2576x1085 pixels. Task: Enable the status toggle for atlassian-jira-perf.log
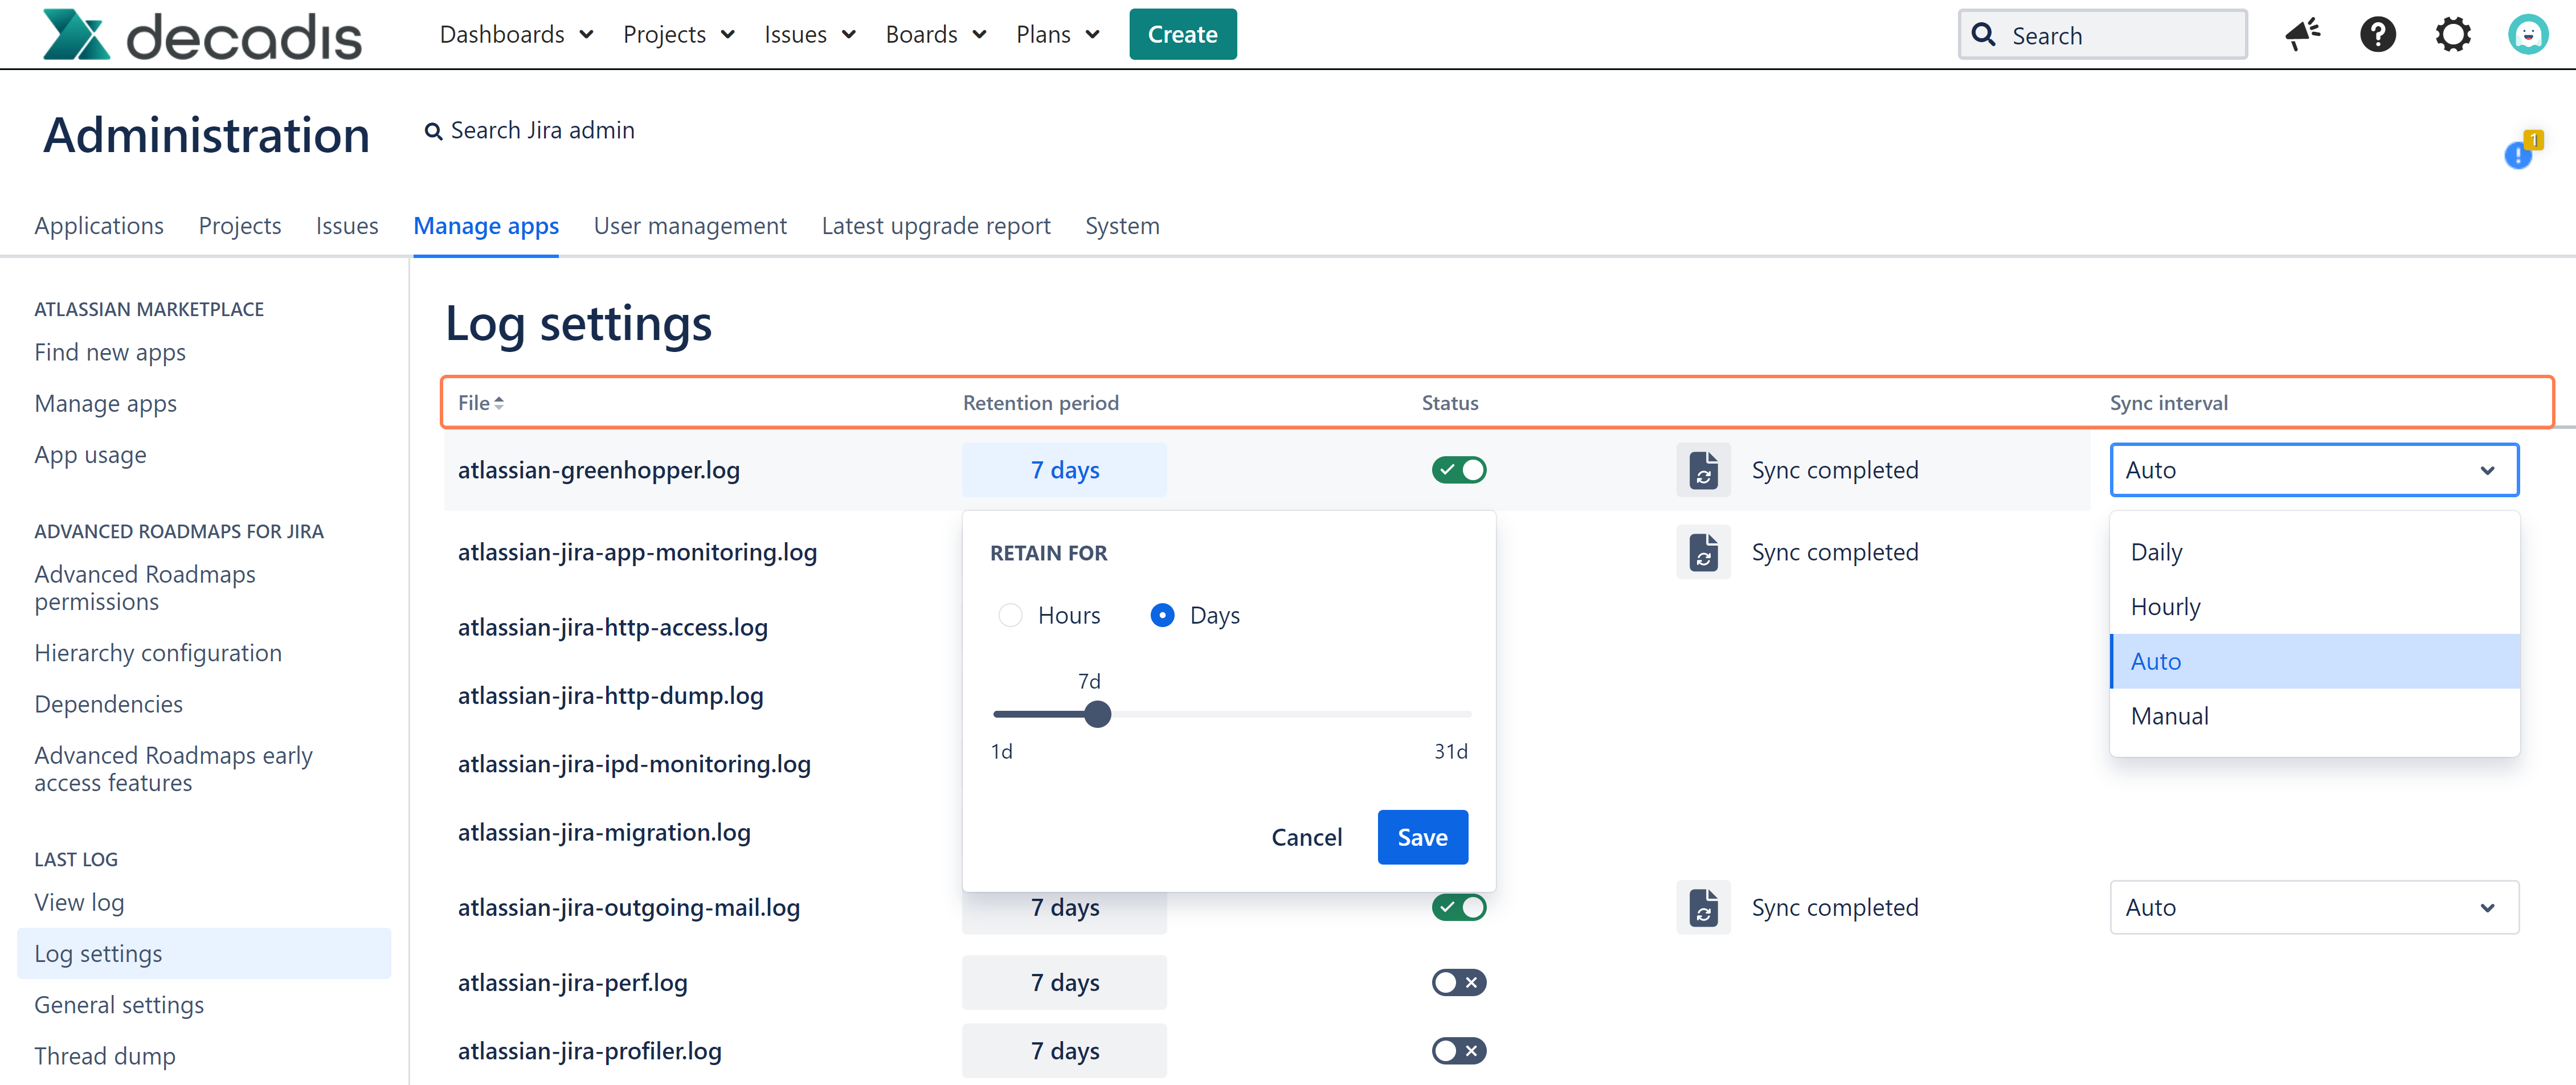pos(1459,982)
